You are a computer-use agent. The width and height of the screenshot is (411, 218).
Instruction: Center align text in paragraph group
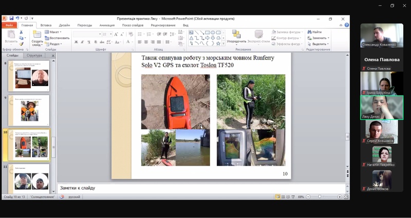tap(146, 42)
